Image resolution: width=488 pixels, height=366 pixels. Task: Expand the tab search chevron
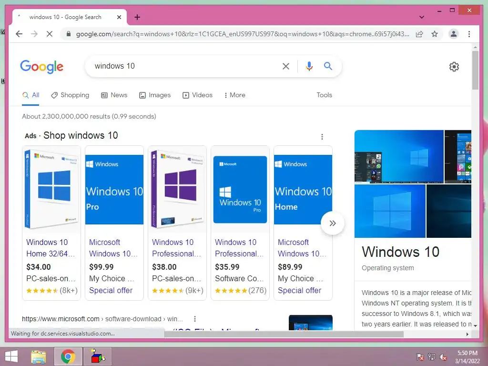(422, 17)
